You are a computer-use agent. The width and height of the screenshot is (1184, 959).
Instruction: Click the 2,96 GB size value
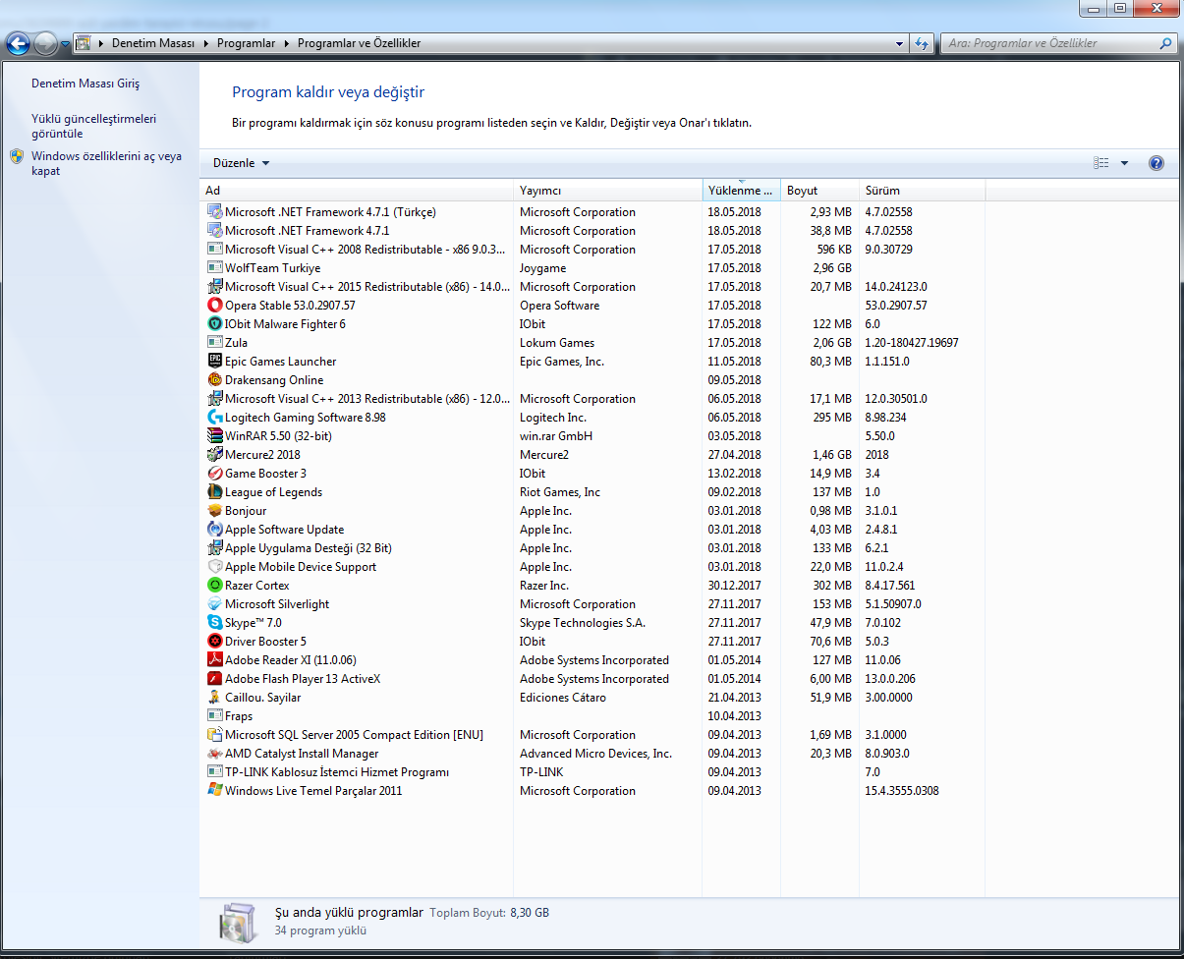831,268
